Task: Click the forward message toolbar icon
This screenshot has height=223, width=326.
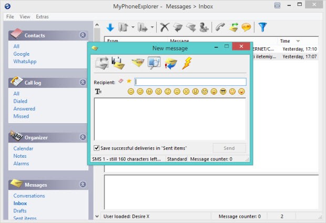Action: 191,27
